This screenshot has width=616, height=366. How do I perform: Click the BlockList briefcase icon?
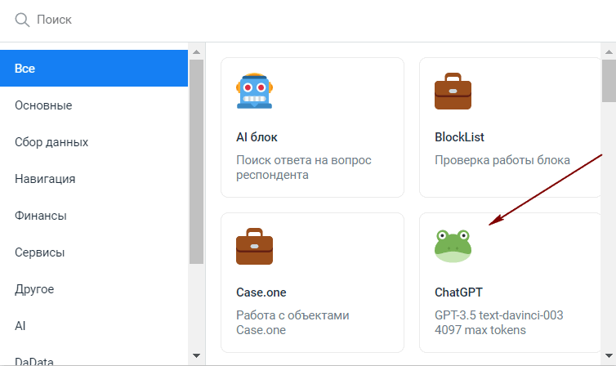(x=453, y=91)
